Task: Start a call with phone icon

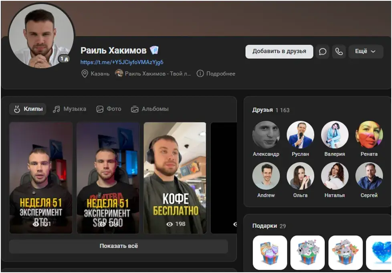Action: [x=339, y=52]
